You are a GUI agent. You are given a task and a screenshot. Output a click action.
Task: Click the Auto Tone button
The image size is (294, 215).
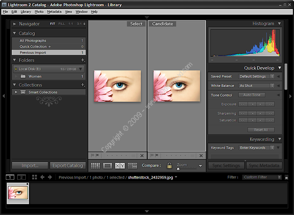(x=252, y=95)
